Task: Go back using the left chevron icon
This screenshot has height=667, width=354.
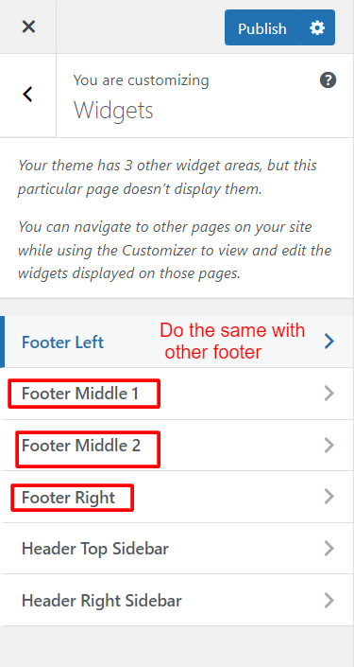Action: 28,95
